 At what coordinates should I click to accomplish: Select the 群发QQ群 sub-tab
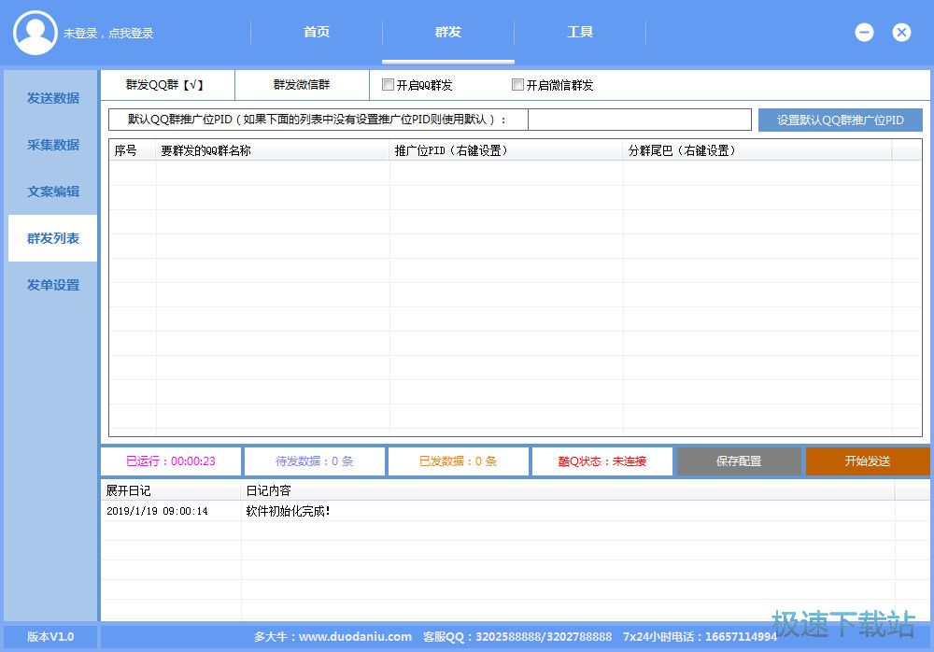pyautogui.click(x=166, y=85)
